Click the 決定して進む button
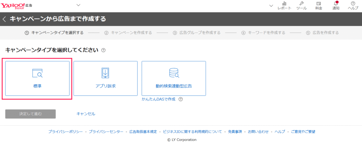The width and height of the screenshot is (362, 145). click(x=30, y=114)
